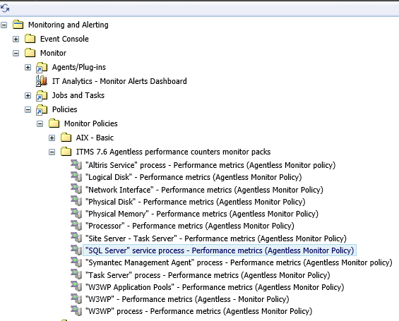This screenshot has width=399, height=321.
Task: Open "W3WP" Agentless - Monitor Policy entry
Action: [187, 299]
